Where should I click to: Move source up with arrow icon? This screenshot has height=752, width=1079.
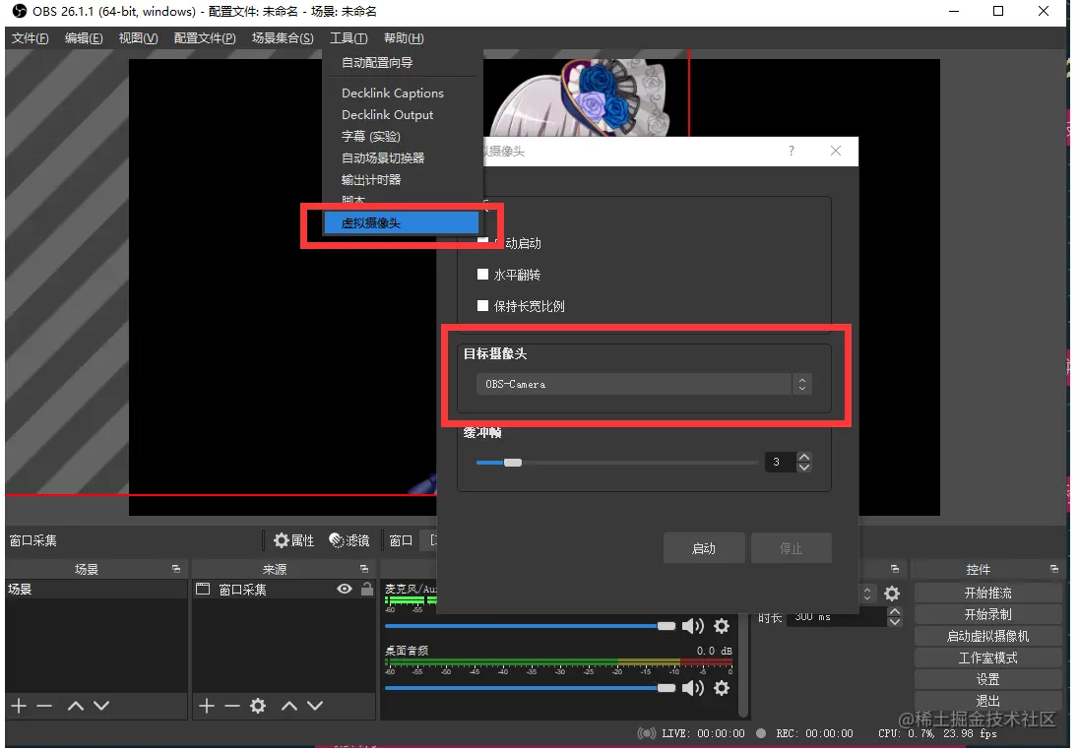click(x=289, y=706)
